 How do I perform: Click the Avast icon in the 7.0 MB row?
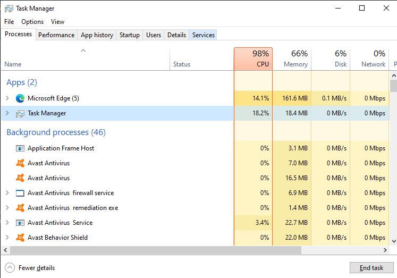coord(20,163)
